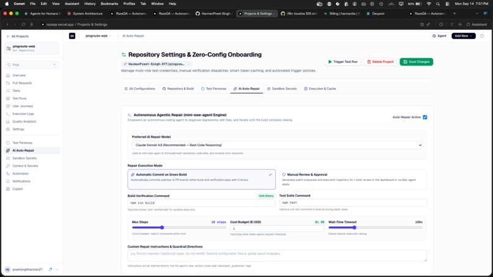The image size is (493, 277).
Task: Open User Journeys sidebar item
Action: pyautogui.click(x=22, y=106)
